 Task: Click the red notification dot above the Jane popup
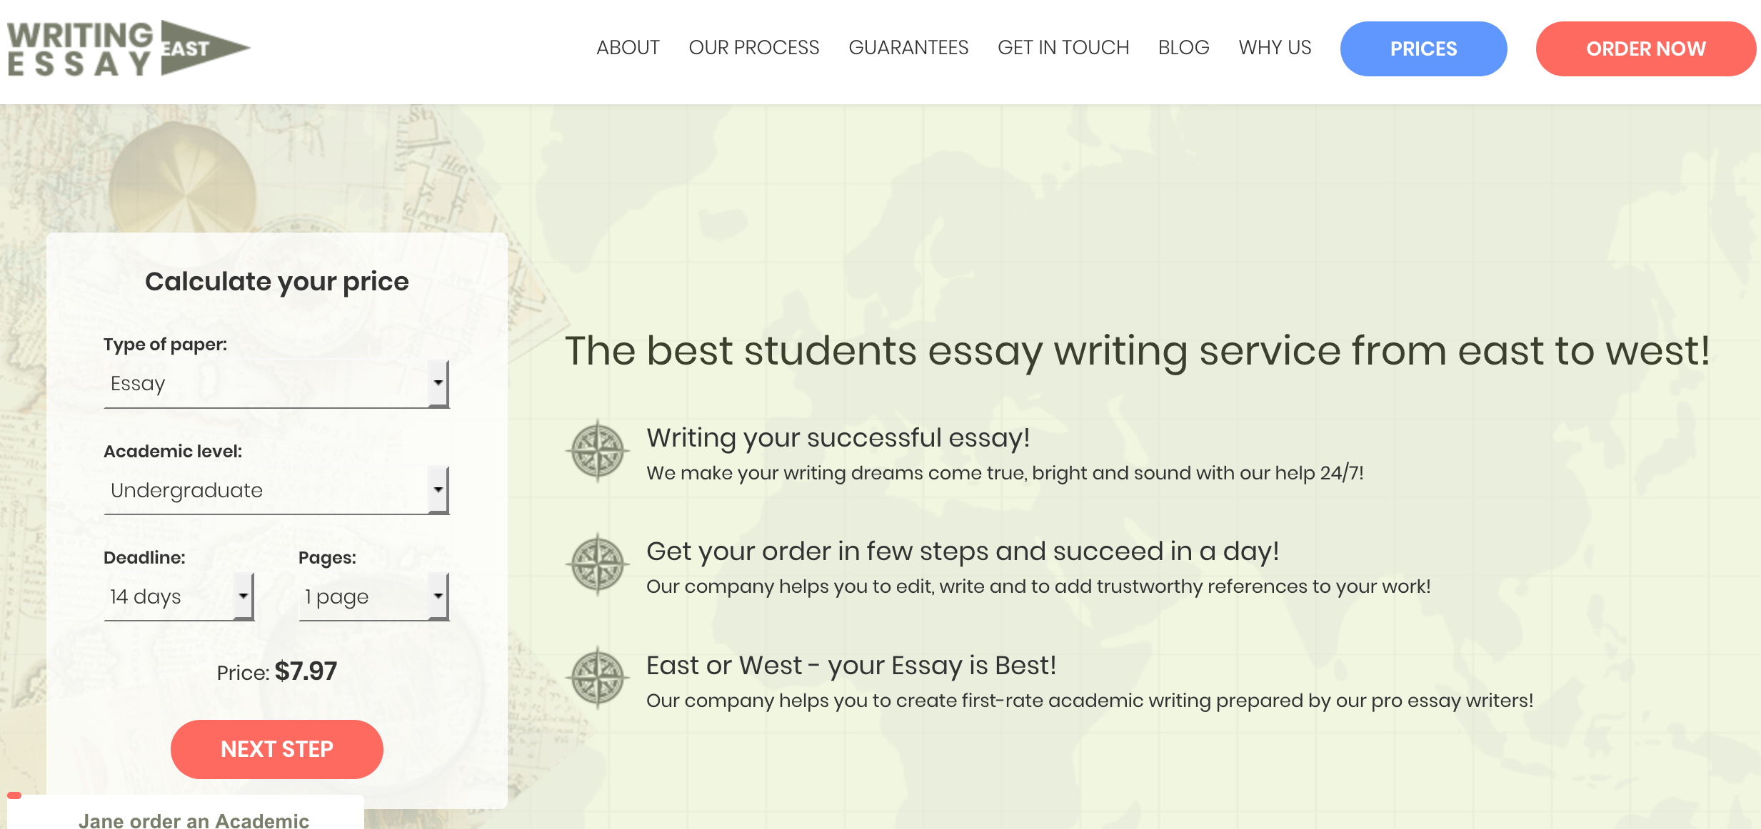(14, 795)
